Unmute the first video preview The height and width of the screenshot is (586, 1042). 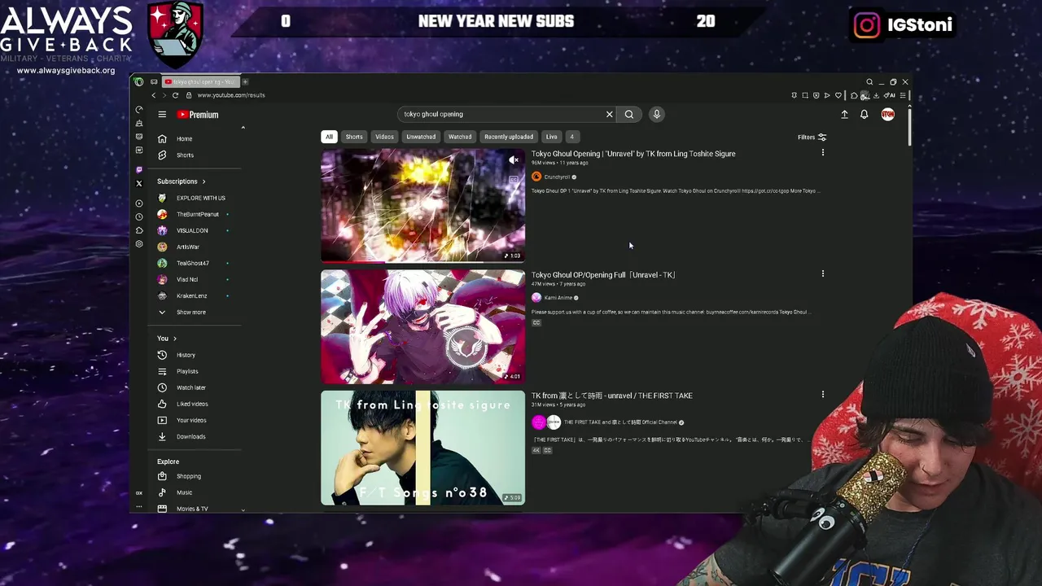click(513, 160)
